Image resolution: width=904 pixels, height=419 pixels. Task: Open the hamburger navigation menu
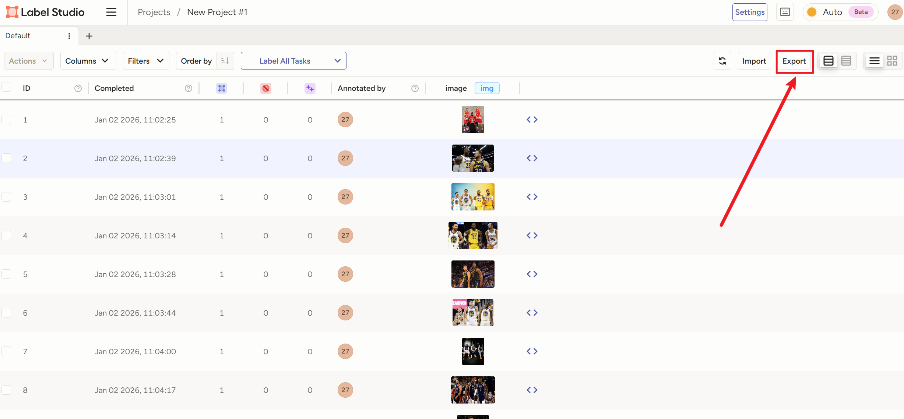tap(111, 12)
